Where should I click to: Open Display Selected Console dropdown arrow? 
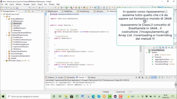click(x=165, y=77)
